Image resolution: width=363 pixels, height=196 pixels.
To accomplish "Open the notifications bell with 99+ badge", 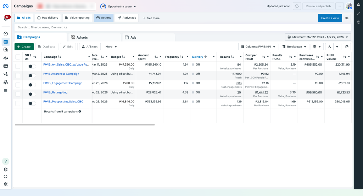I will tap(6, 18).
